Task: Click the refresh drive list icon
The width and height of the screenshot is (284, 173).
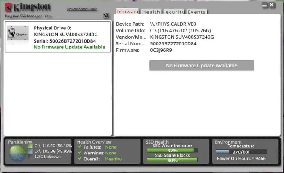Action: tap(106, 16)
